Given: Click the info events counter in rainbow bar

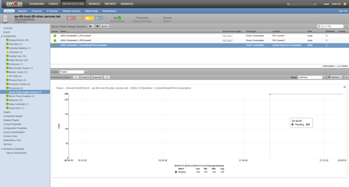Looking at the screenshot, I should click(99, 18).
